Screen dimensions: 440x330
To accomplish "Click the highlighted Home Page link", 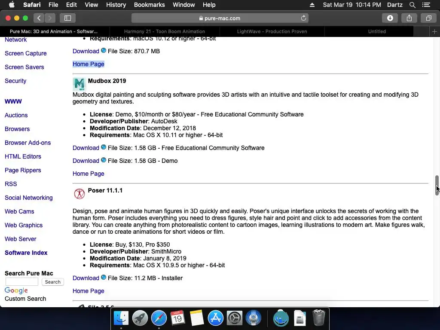I will tap(89, 64).
